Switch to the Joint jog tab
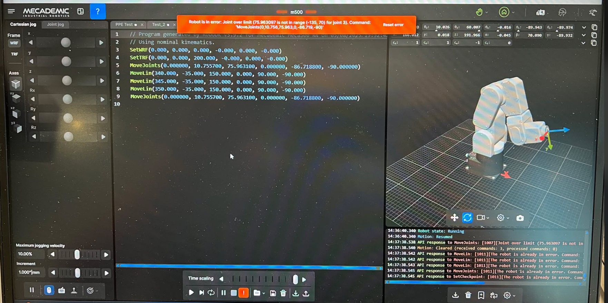 [x=55, y=24]
